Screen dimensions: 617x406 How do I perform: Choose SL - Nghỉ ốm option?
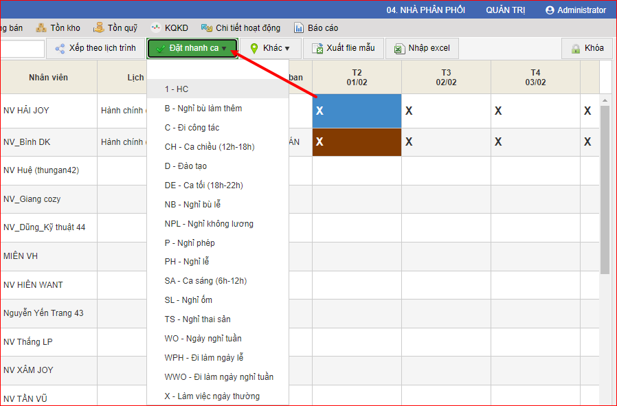pyautogui.click(x=218, y=300)
